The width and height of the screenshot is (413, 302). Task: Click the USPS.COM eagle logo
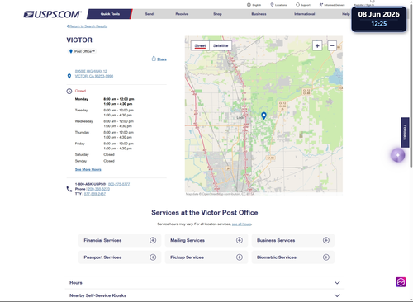point(52,14)
